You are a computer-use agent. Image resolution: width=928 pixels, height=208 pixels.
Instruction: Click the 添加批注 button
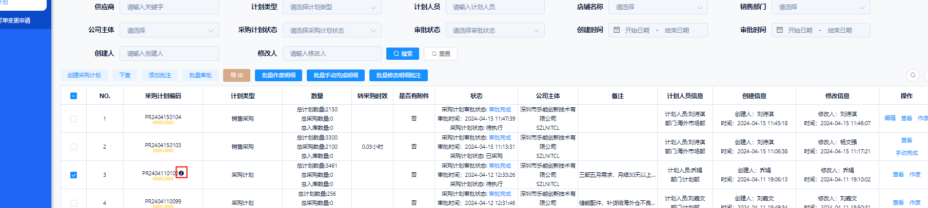160,76
